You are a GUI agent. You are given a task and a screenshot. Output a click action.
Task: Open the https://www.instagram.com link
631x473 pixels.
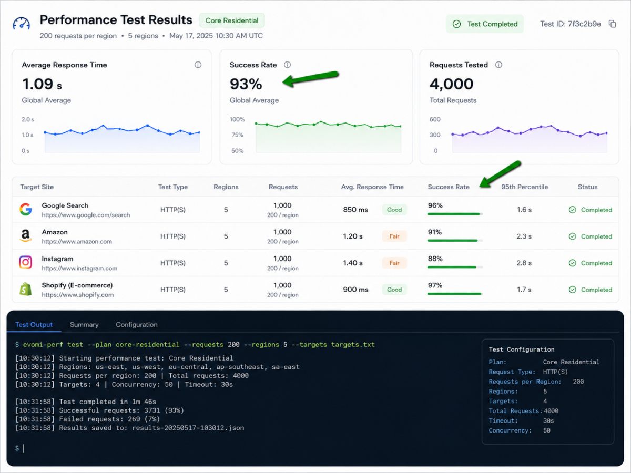click(x=79, y=268)
